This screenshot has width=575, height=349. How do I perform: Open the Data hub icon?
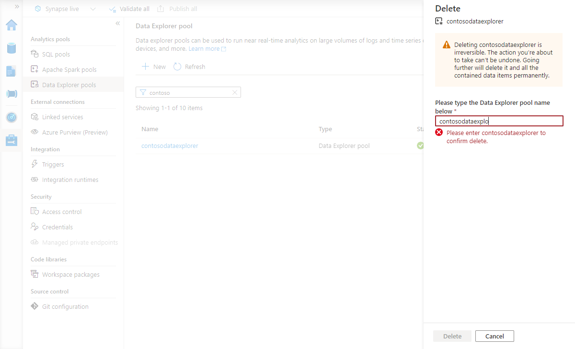click(x=11, y=48)
